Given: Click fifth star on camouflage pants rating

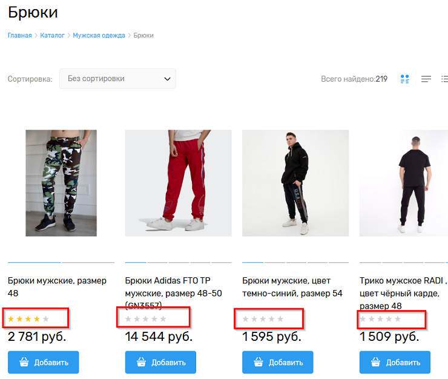Looking at the screenshot, I should click(45, 318).
